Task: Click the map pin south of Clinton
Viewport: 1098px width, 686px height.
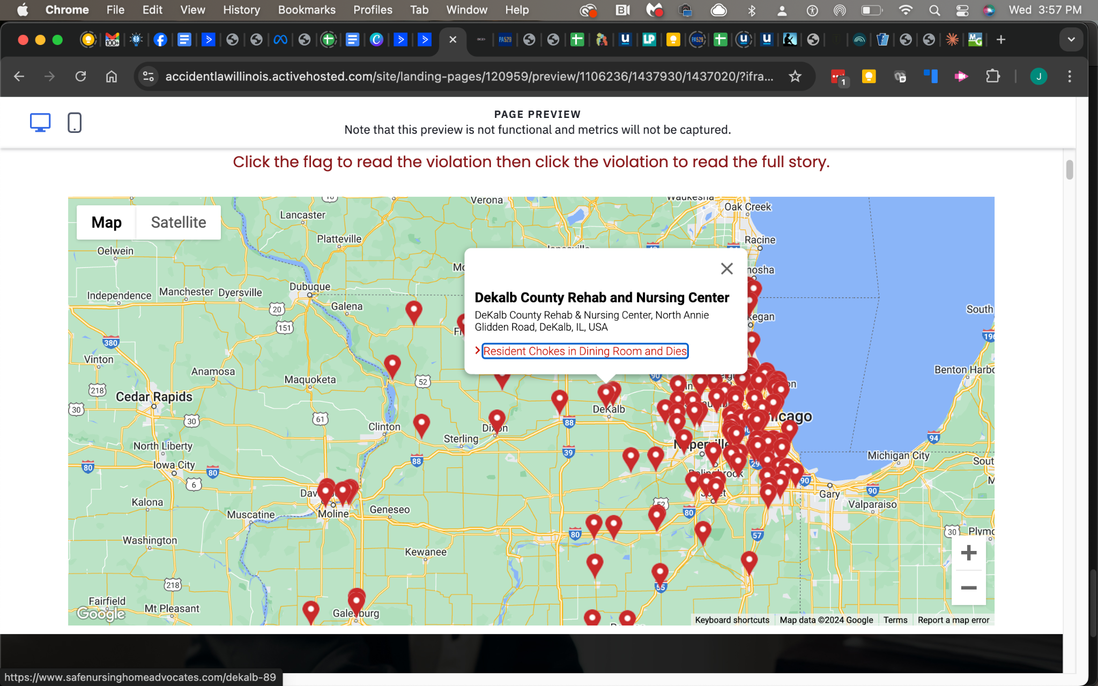Action: tap(421, 426)
